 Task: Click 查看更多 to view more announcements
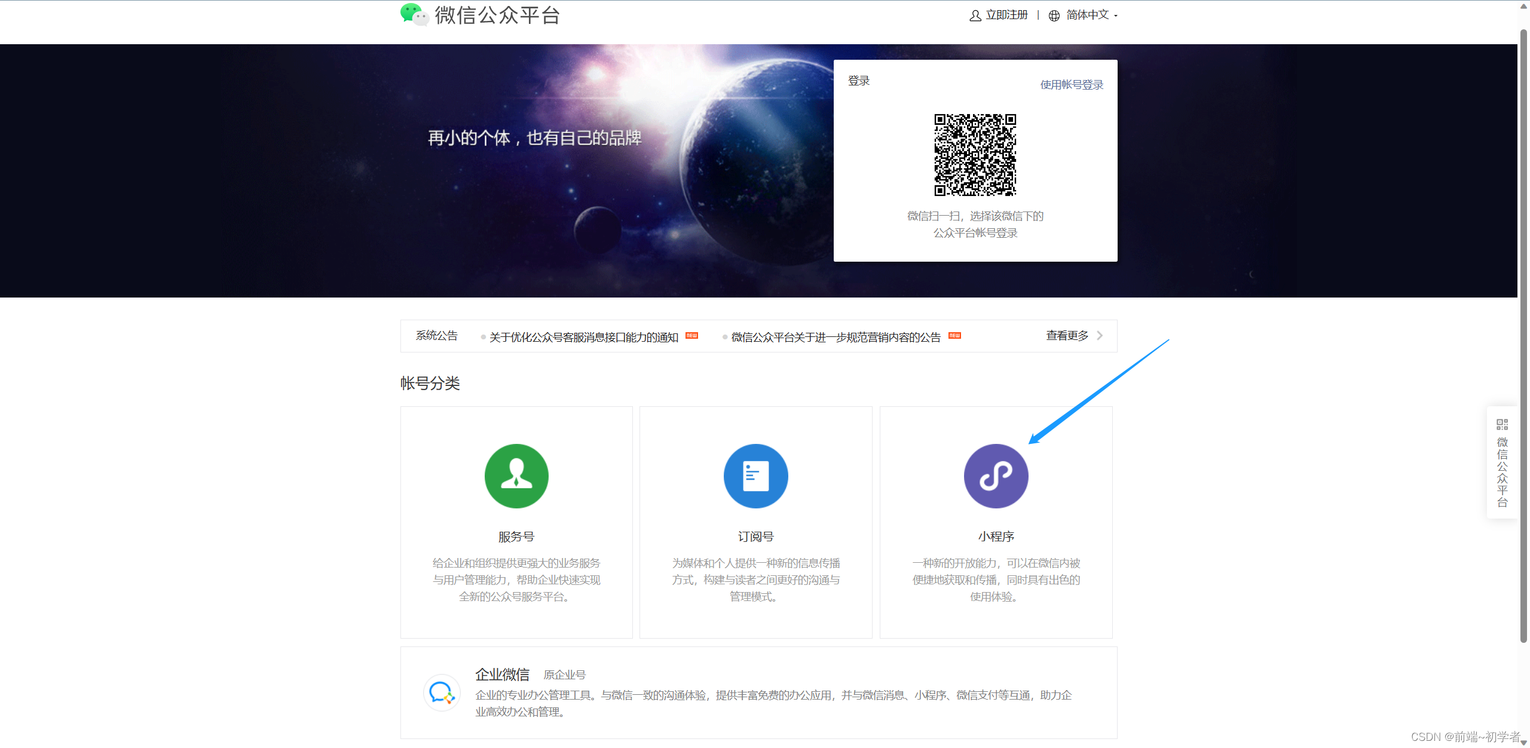point(1067,336)
